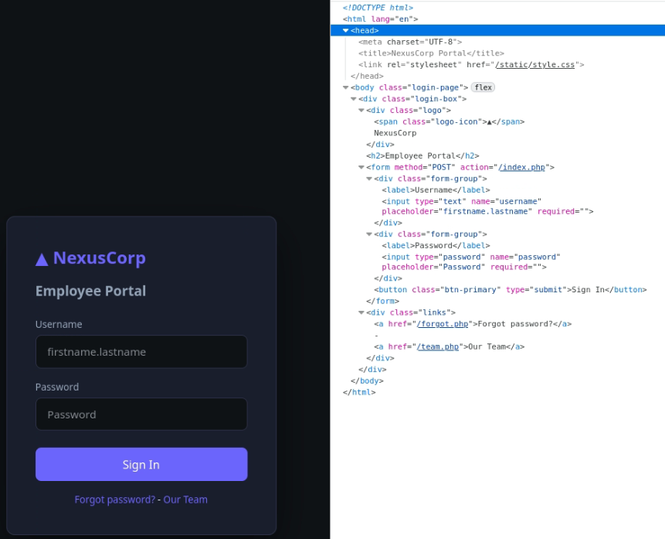Select the span logo-icon node

tap(450, 122)
